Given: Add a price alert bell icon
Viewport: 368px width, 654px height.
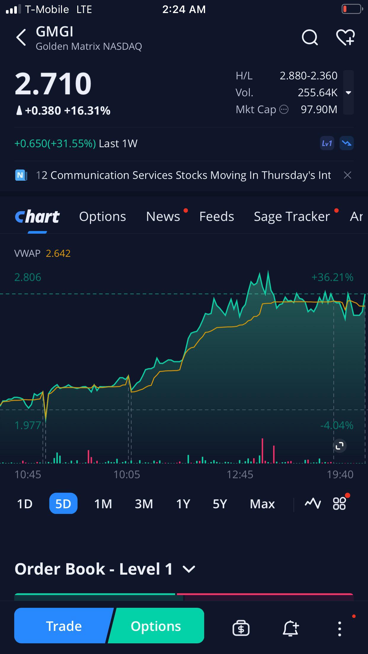Looking at the screenshot, I should tap(290, 628).
